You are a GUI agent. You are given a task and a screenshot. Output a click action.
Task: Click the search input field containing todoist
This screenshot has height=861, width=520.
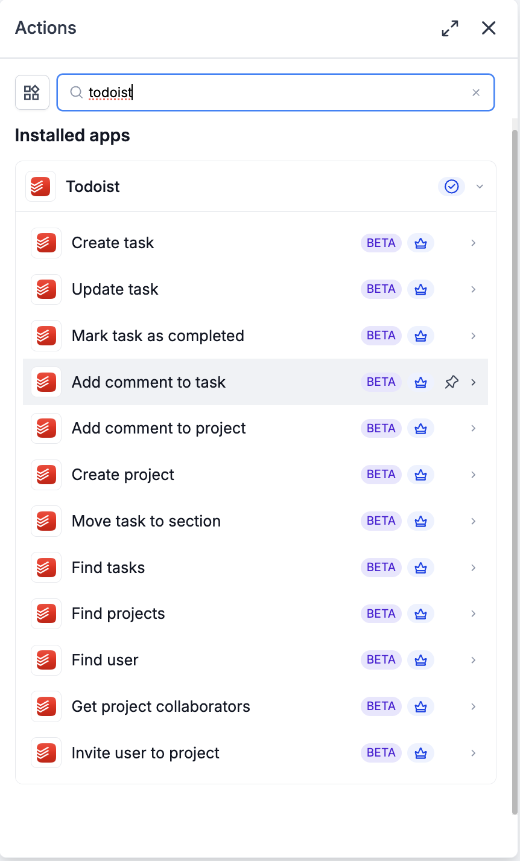(x=276, y=92)
